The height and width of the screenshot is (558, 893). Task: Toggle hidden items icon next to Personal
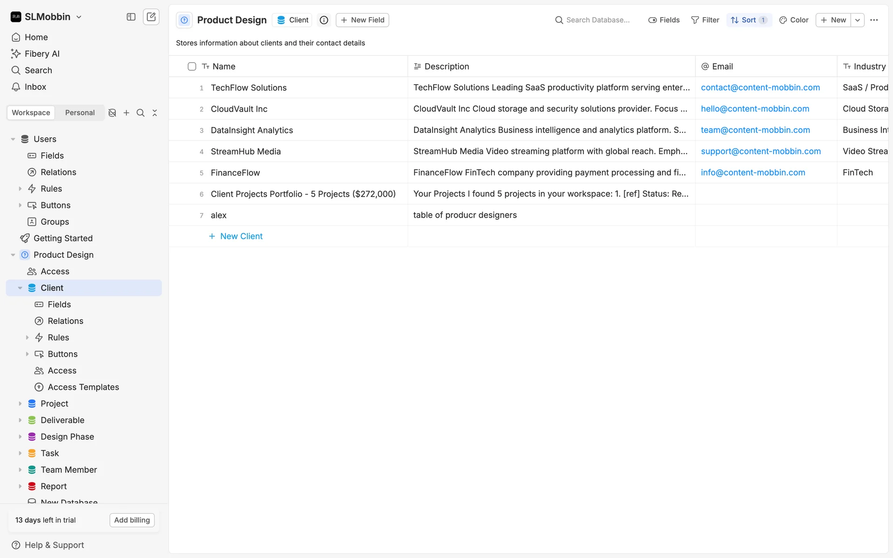[x=112, y=113]
